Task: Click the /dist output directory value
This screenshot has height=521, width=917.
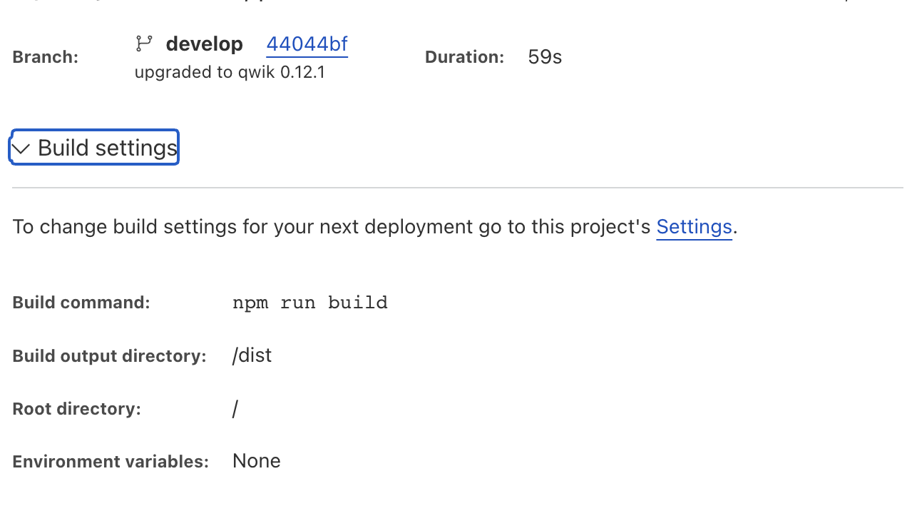Action: pos(252,355)
